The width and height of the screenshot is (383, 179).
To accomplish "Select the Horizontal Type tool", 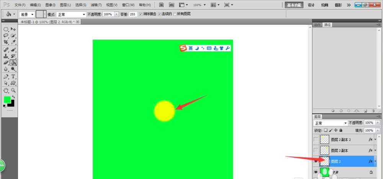I will (x=13, y=76).
